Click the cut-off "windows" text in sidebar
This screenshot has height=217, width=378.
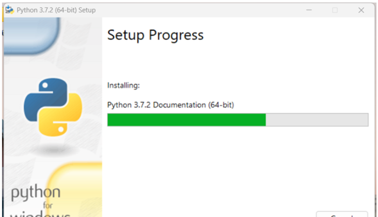pyautogui.click(x=40, y=213)
